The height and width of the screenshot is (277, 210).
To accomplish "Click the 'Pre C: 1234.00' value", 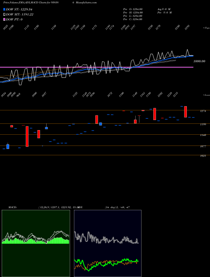I will (133, 19).
